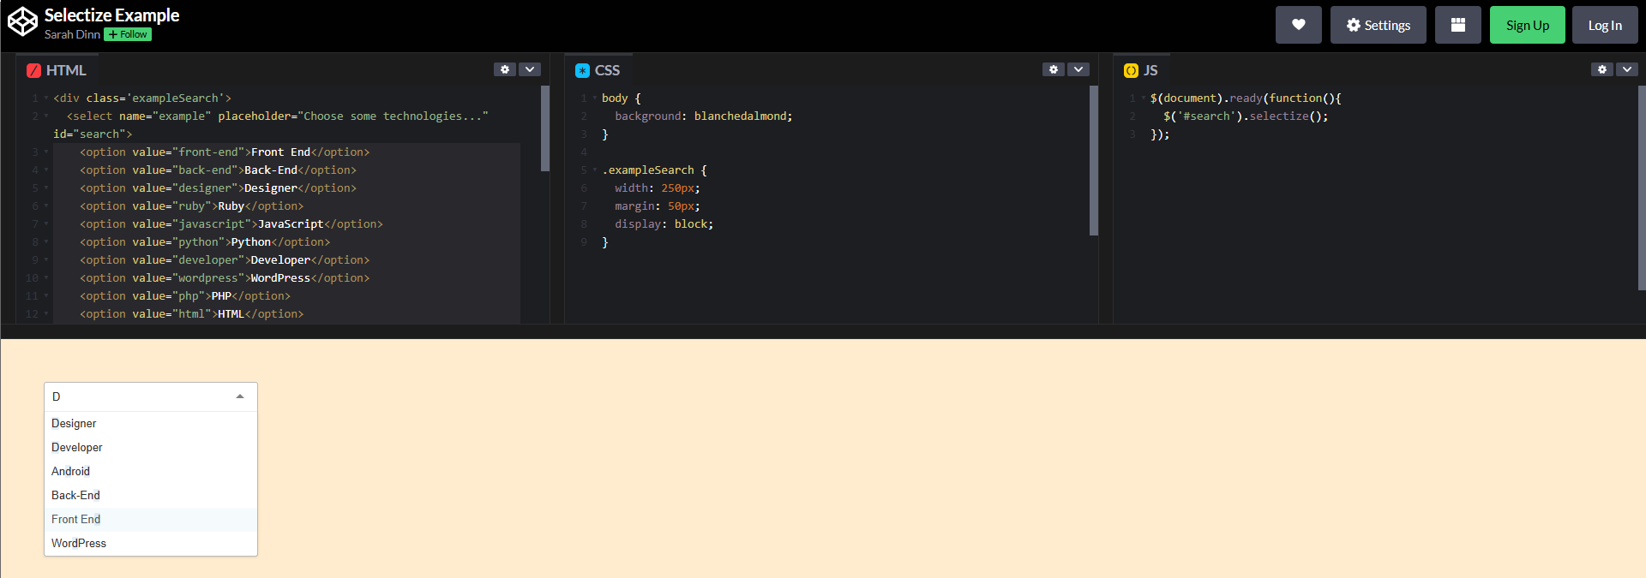Open the change view layout button
1646x578 pixels.
tap(1457, 25)
